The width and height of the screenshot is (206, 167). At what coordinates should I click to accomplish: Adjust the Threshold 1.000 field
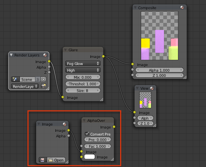click(x=83, y=84)
